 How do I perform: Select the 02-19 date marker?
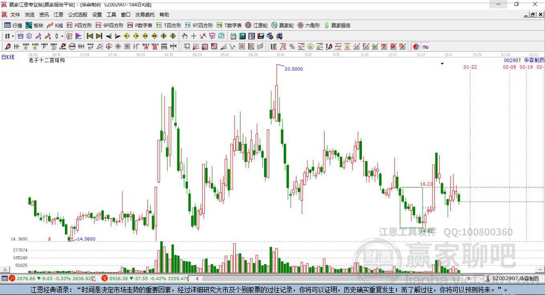[x=526, y=67]
